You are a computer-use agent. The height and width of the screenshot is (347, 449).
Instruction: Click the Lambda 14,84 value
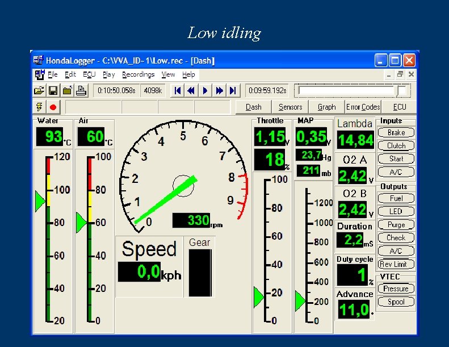355,140
